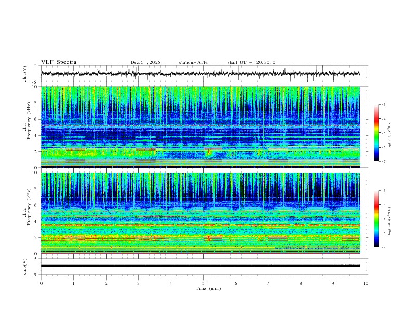Select the date text "Dec.6 , 2025"

(x=145, y=62)
